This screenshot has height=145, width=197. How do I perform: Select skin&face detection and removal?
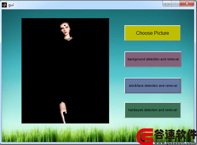(x=153, y=86)
